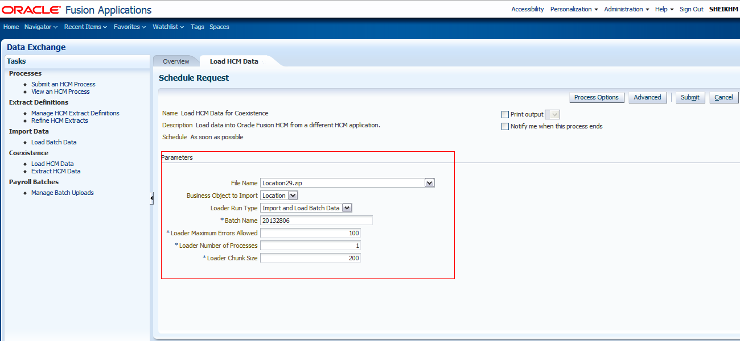Enable the Print output checkbox
740x341 pixels.
coord(505,114)
